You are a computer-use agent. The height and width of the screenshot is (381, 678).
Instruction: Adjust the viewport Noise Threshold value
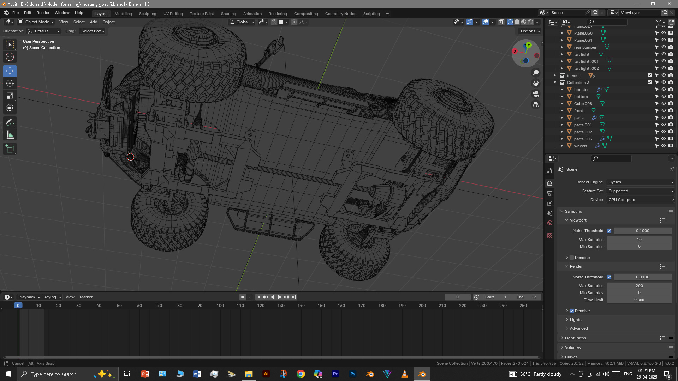[643, 231]
